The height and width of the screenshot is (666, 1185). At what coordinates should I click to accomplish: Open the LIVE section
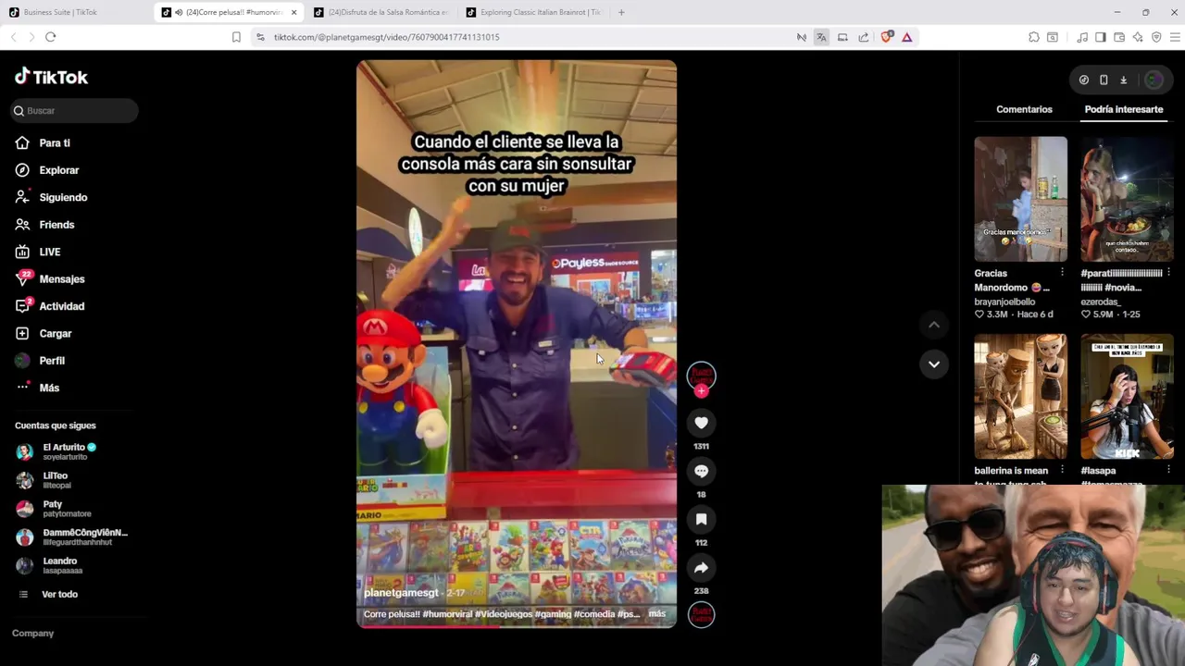point(38,252)
